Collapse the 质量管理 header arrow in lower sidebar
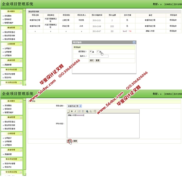The image size is (182, 177). (x=21, y=150)
